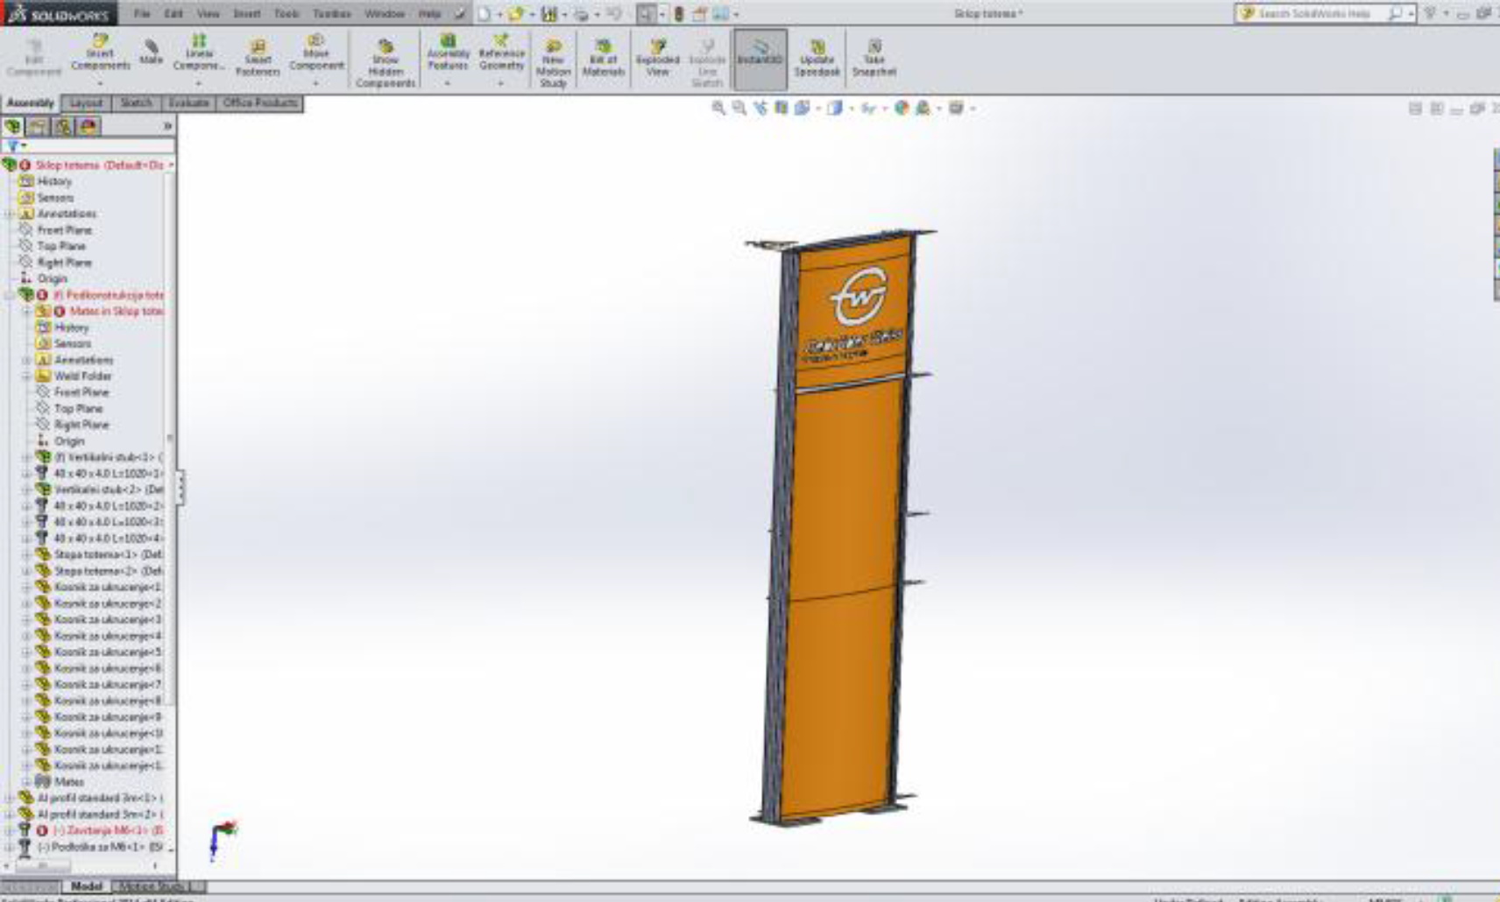
Task: Start a New Motion Study
Action: (x=553, y=63)
